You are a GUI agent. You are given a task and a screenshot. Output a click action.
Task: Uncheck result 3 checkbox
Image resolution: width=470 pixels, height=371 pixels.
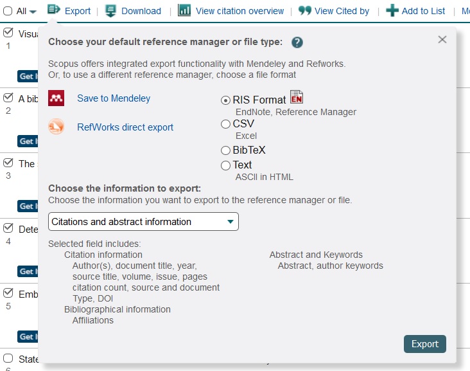click(x=8, y=163)
